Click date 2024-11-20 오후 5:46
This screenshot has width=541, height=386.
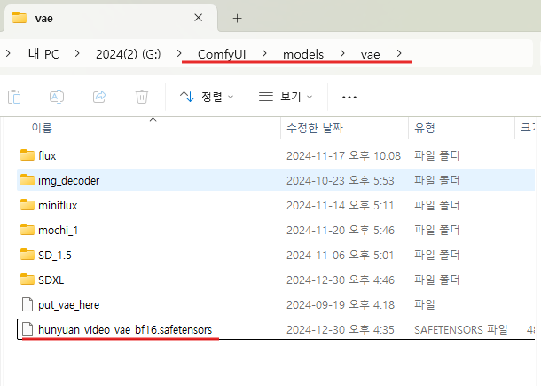click(x=341, y=231)
